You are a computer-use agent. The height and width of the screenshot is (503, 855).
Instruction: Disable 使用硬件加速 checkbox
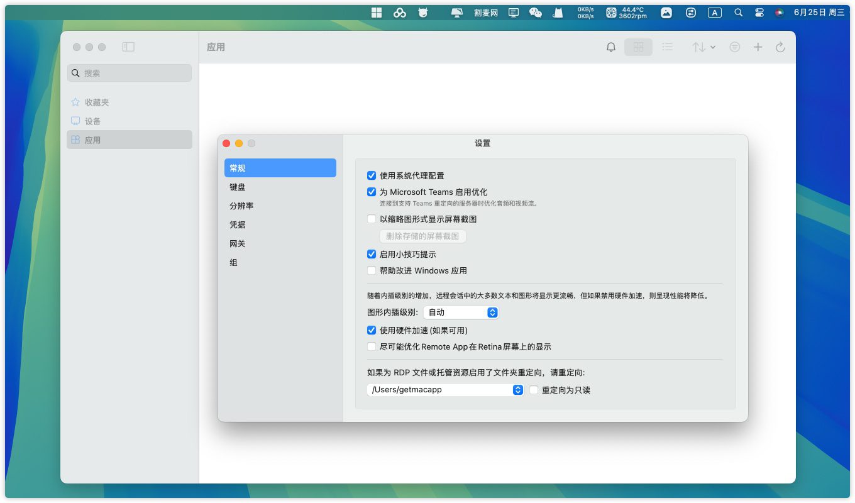372,330
